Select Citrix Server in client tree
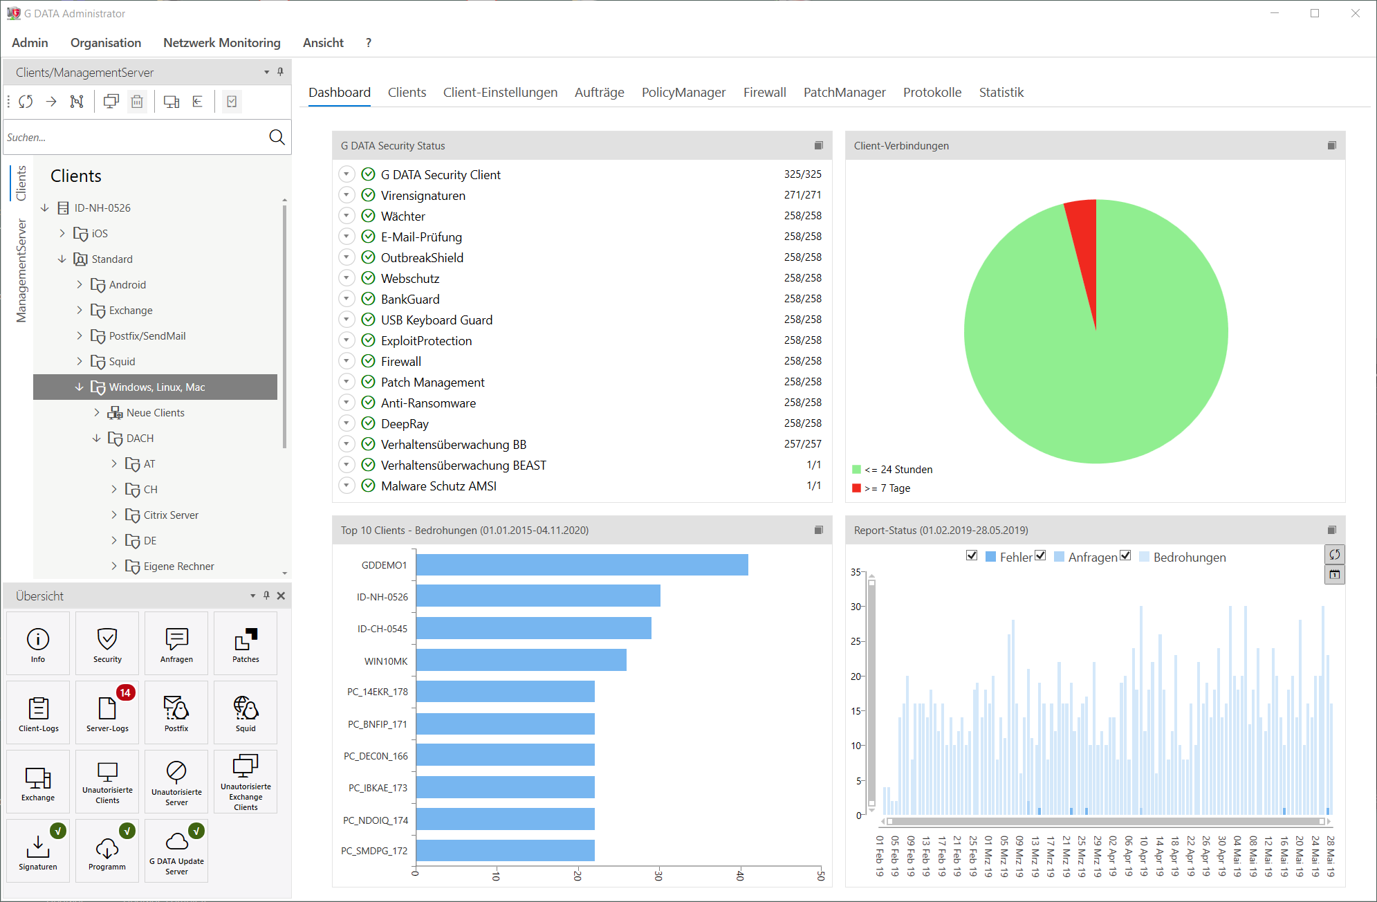This screenshot has width=1377, height=902. [x=171, y=515]
